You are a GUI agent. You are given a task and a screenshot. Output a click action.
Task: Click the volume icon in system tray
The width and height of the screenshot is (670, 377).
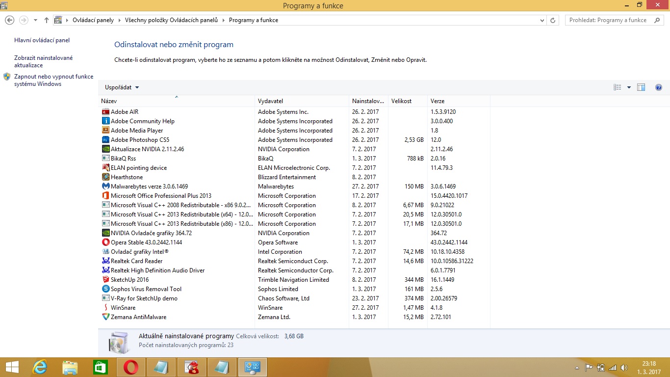pyautogui.click(x=624, y=367)
